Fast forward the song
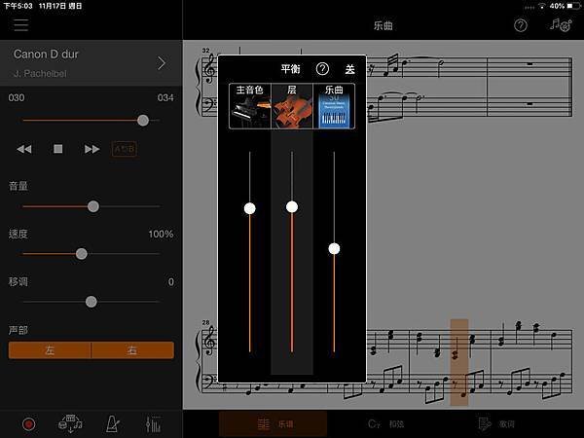 click(91, 149)
